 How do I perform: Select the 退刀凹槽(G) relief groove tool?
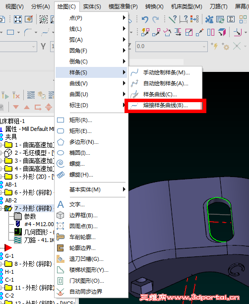coord(91,259)
